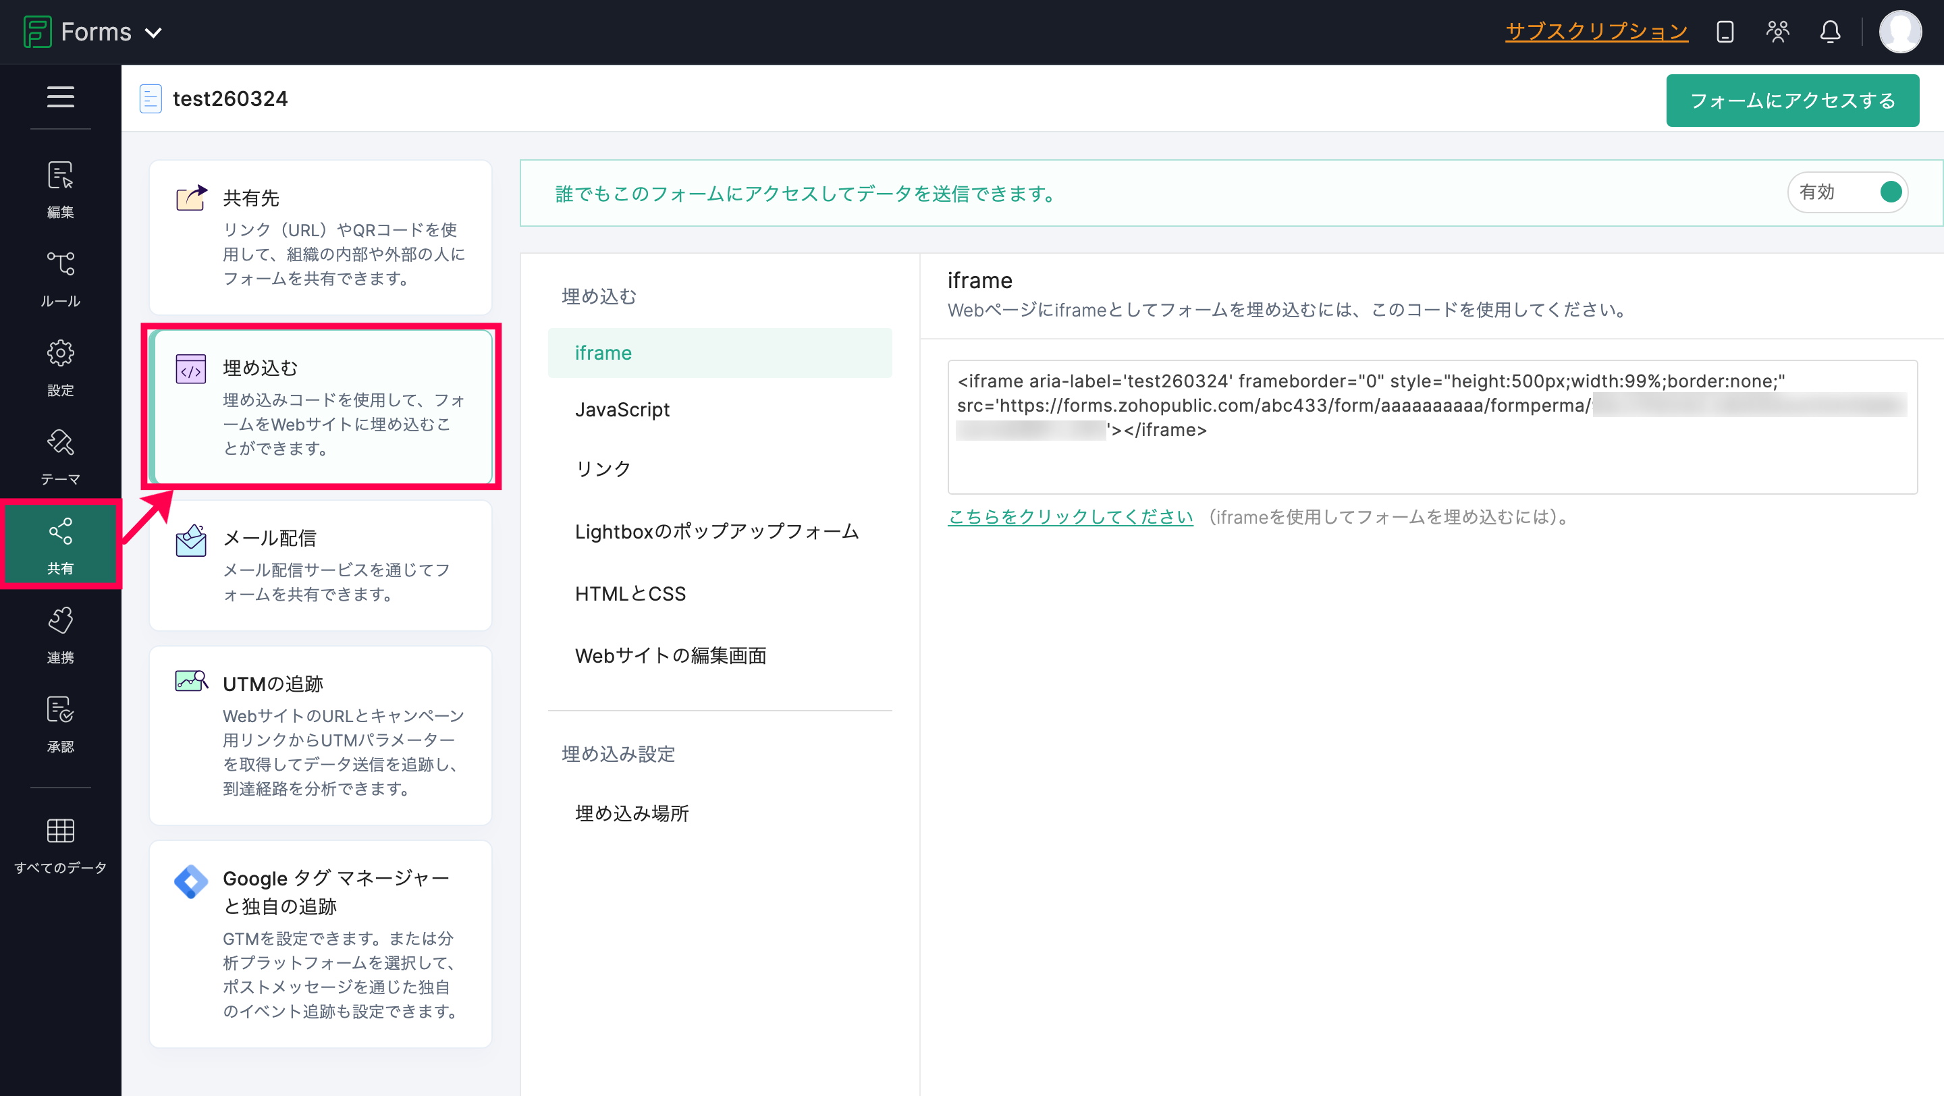The image size is (1944, 1096).
Task: Open the UTMの追跡 share card
Action: click(321, 735)
